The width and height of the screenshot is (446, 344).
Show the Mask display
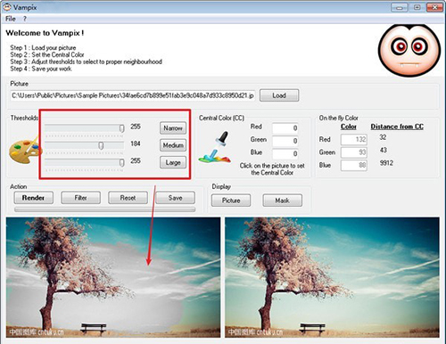click(x=283, y=201)
